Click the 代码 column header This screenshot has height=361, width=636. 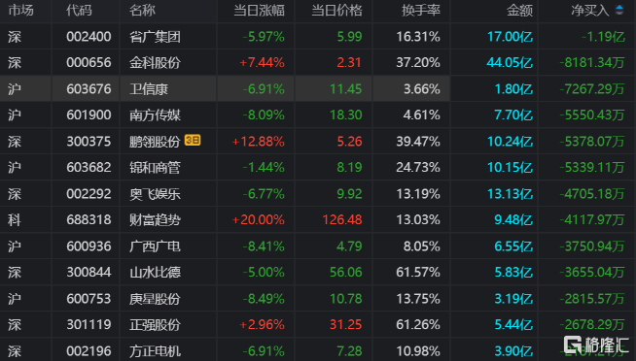tap(79, 11)
